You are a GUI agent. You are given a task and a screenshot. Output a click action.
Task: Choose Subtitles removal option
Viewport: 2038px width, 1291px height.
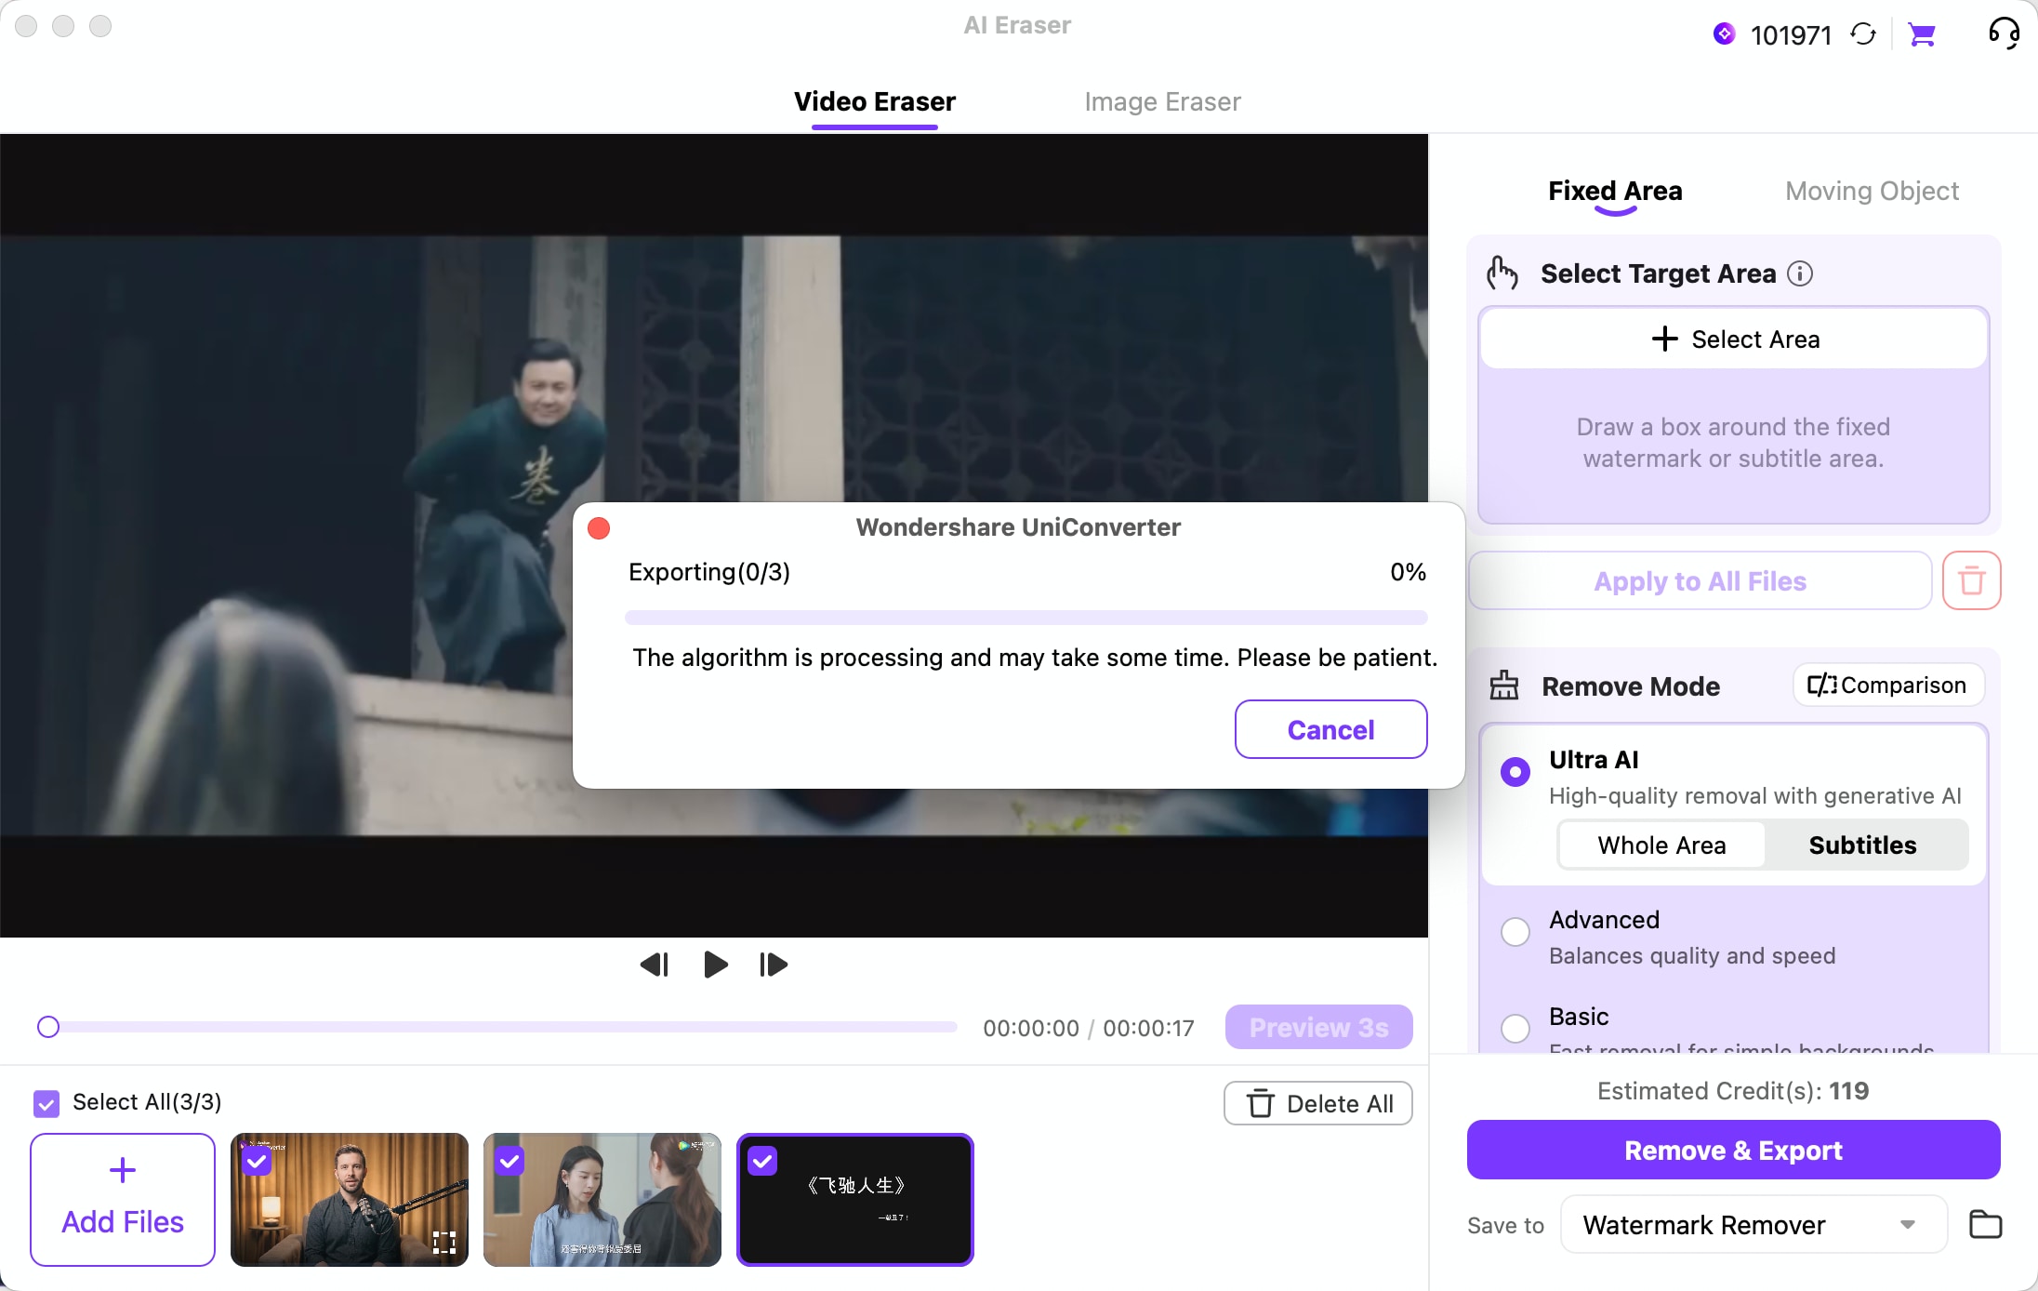click(x=1862, y=845)
